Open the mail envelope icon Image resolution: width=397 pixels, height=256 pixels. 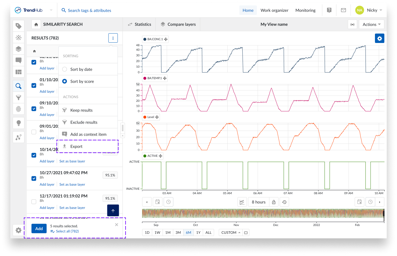pyautogui.click(x=343, y=10)
